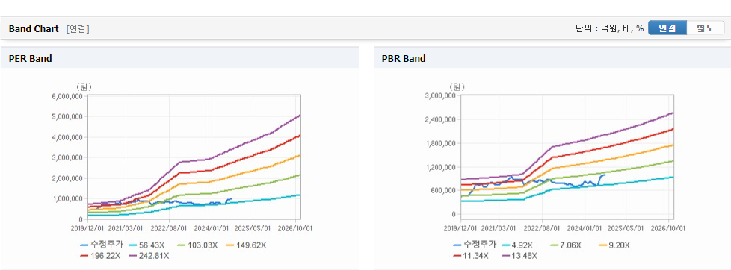This screenshot has width=731, height=270.
Task: Click 2026/10/01 x-axis label on PBR chart
Action: tap(668, 228)
